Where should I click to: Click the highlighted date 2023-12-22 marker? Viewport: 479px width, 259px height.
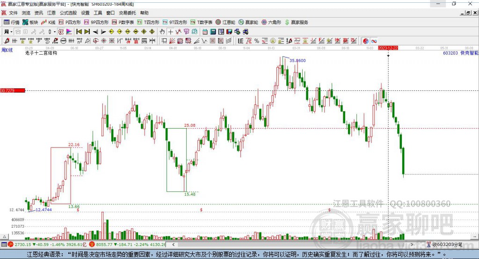tap(388, 48)
